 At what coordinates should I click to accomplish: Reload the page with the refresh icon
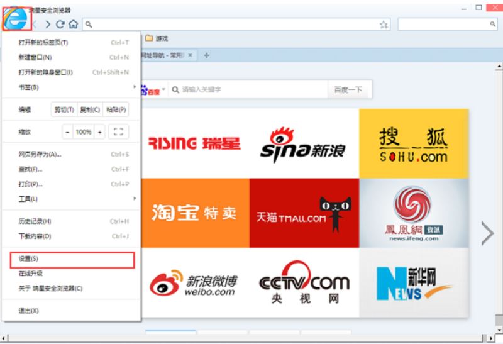point(60,24)
